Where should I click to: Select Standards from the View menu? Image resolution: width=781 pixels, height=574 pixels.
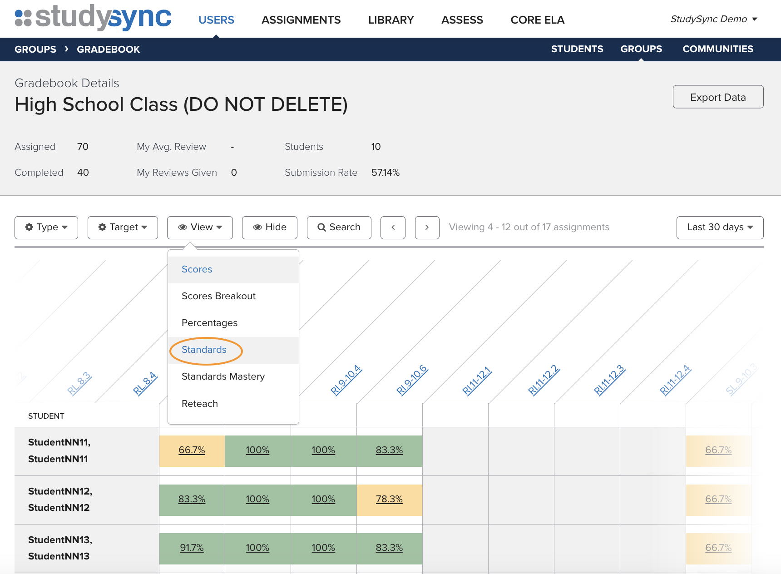[204, 350]
